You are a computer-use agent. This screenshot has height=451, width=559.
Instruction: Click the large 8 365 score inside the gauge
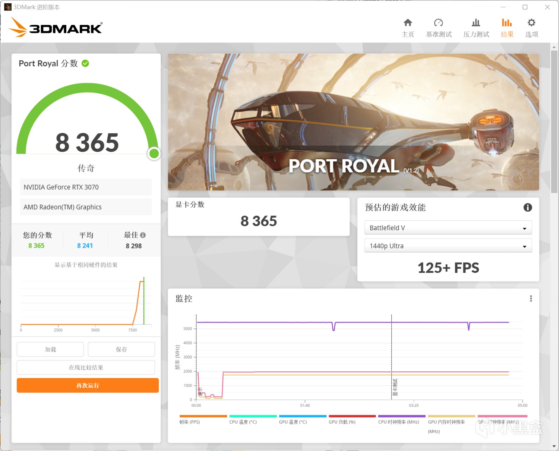[87, 143]
